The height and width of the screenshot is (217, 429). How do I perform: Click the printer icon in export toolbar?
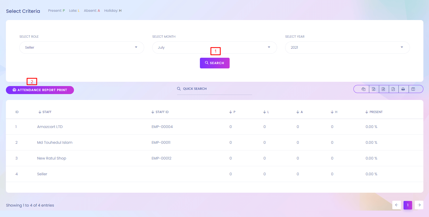pyautogui.click(x=403, y=89)
